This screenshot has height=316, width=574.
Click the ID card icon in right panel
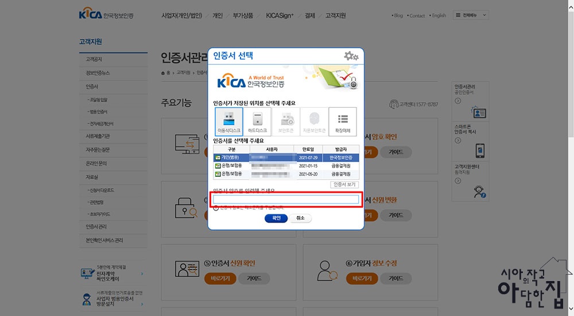click(479, 112)
